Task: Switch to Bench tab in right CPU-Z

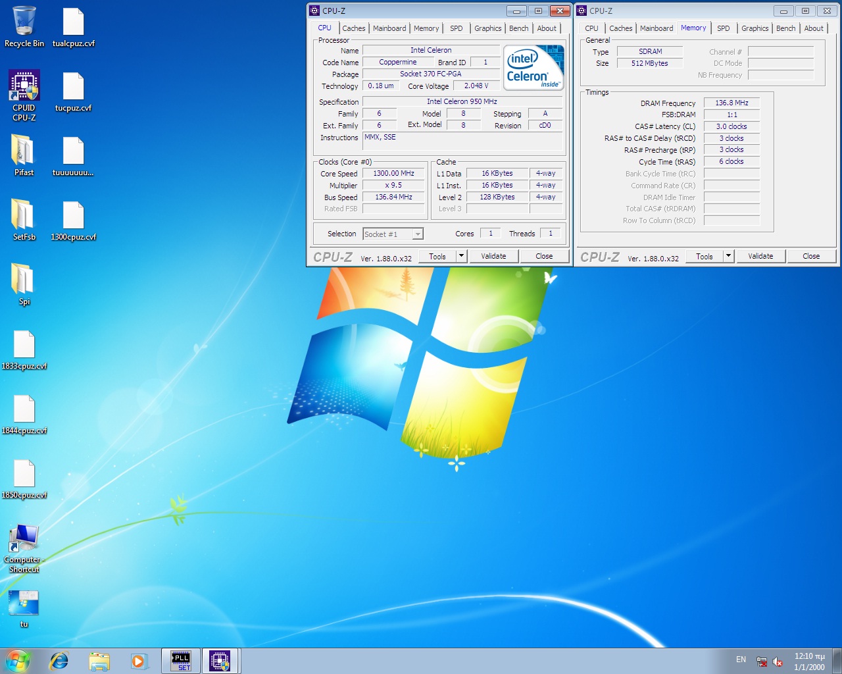Action: click(x=786, y=28)
